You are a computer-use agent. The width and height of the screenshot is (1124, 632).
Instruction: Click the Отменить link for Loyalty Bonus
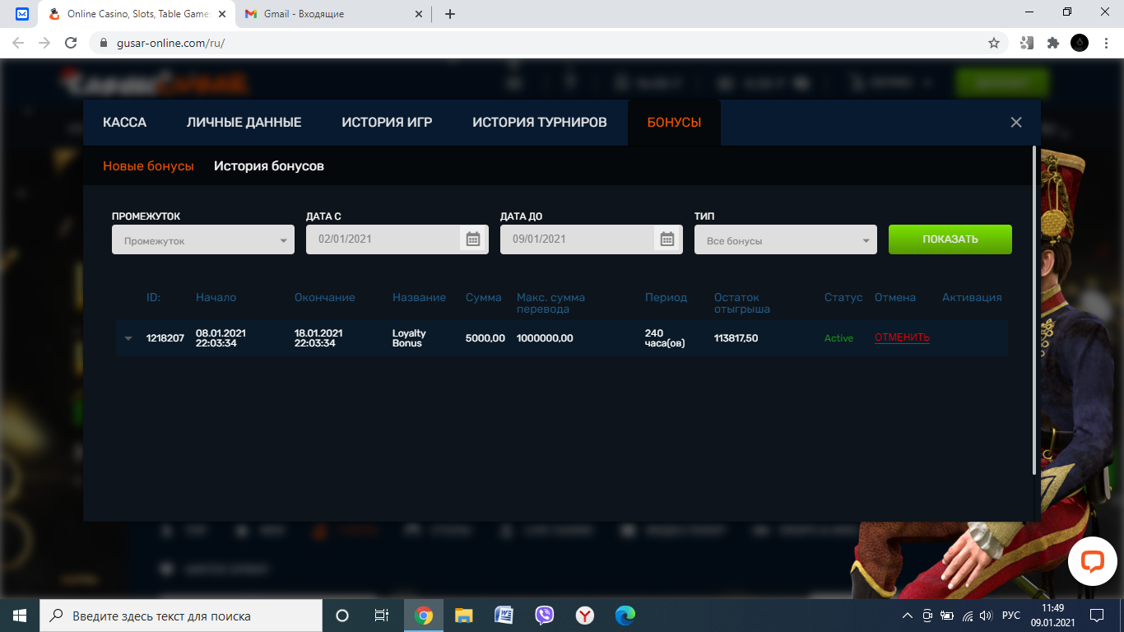[902, 338]
